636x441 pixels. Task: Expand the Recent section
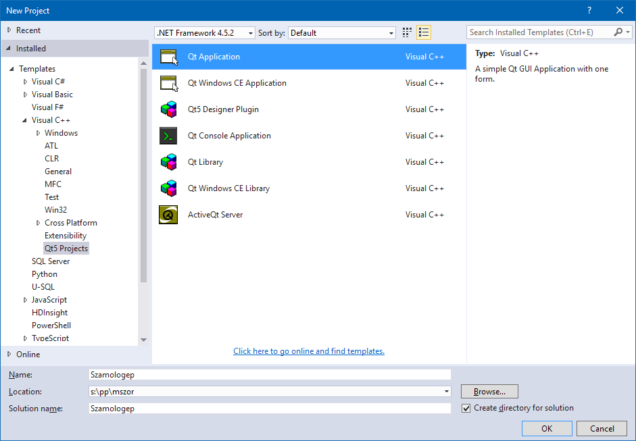tap(9, 30)
